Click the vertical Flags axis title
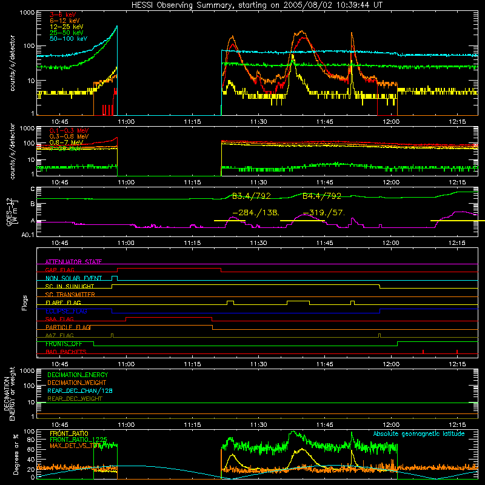 coord(25,303)
